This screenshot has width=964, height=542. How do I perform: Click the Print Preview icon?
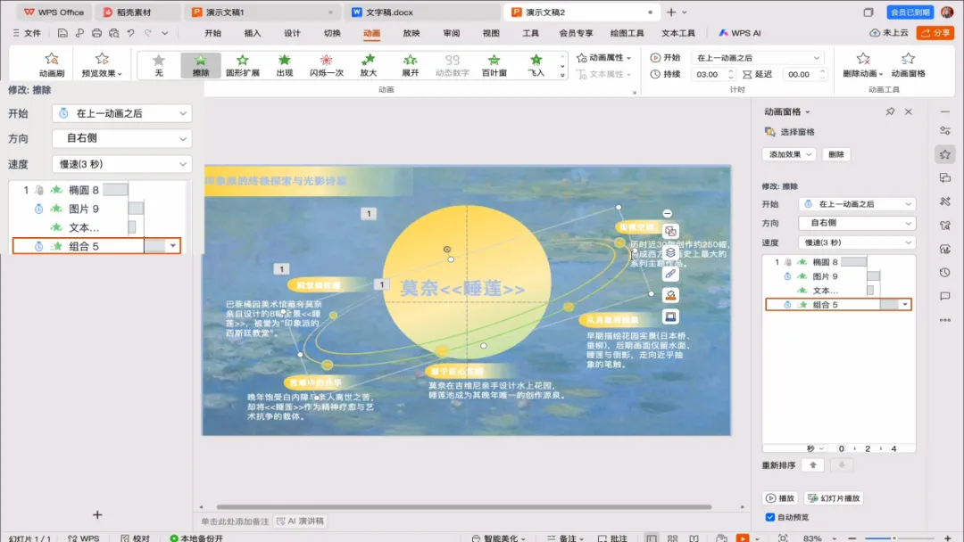113,33
